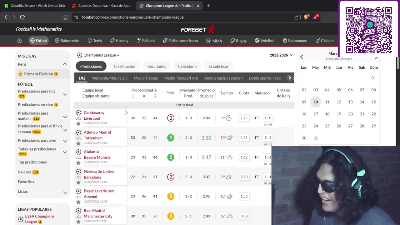
Task: Expand Predicciones para hoy
Action: click(x=65, y=94)
